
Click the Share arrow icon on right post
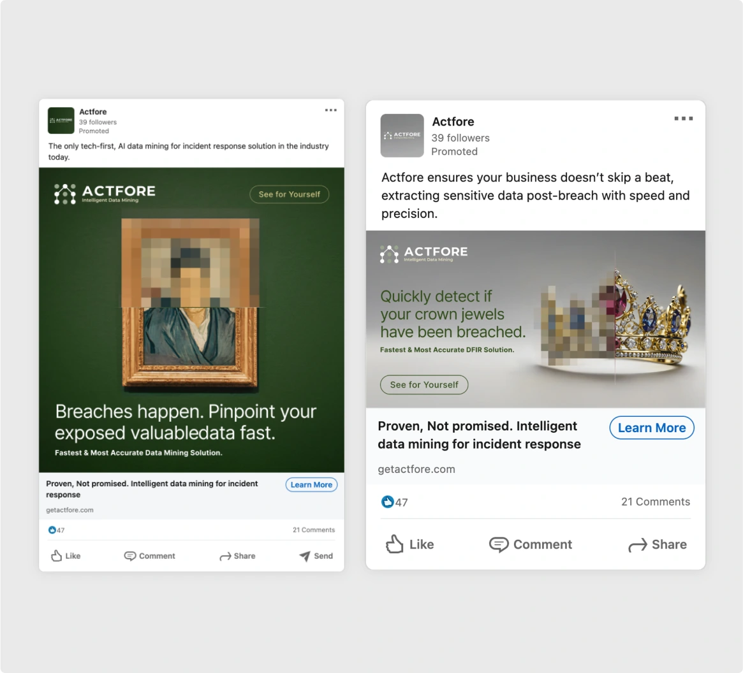pos(637,545)
